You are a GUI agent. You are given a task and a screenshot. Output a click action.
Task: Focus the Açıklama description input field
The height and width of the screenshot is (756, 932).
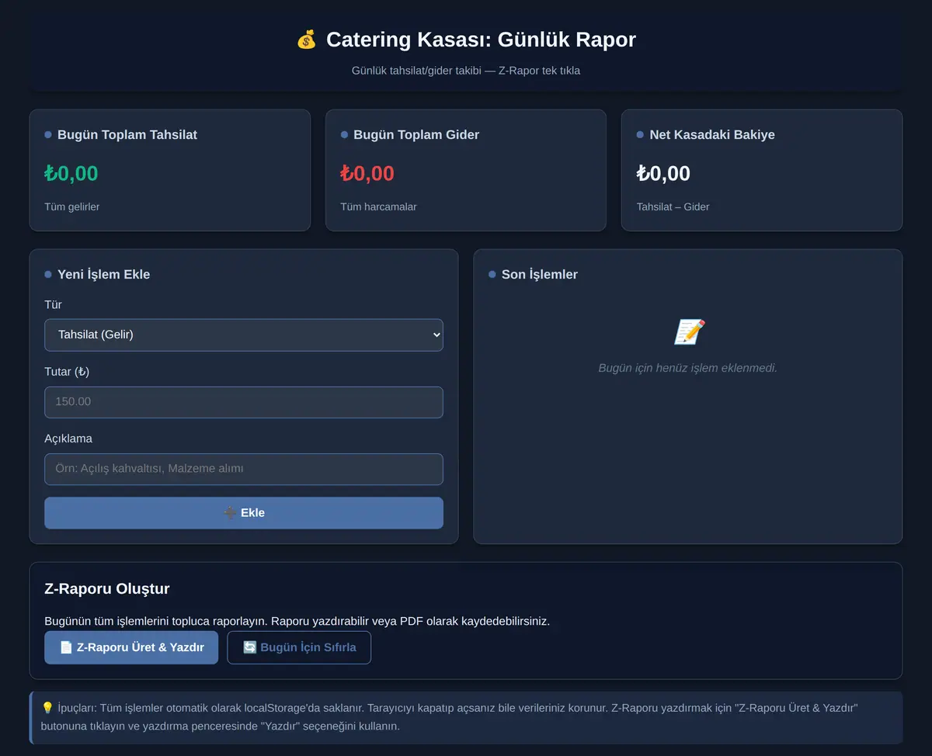(244, 469)
